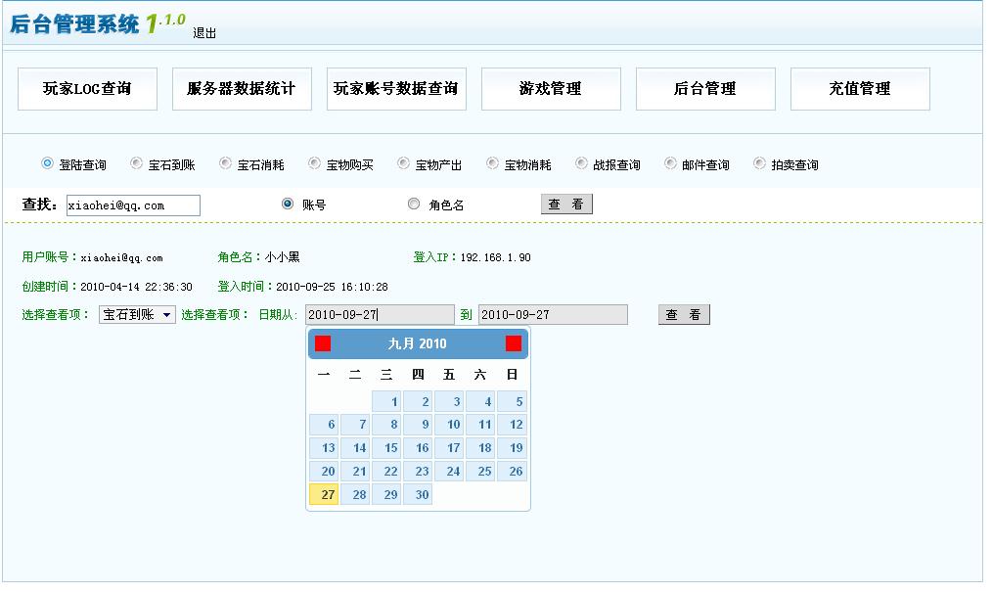Select the 角色名 radio option

tap(414, 203)
